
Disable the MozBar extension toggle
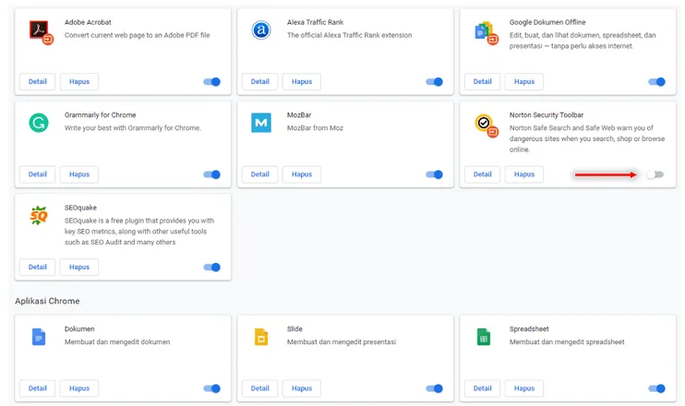(434, 174)
